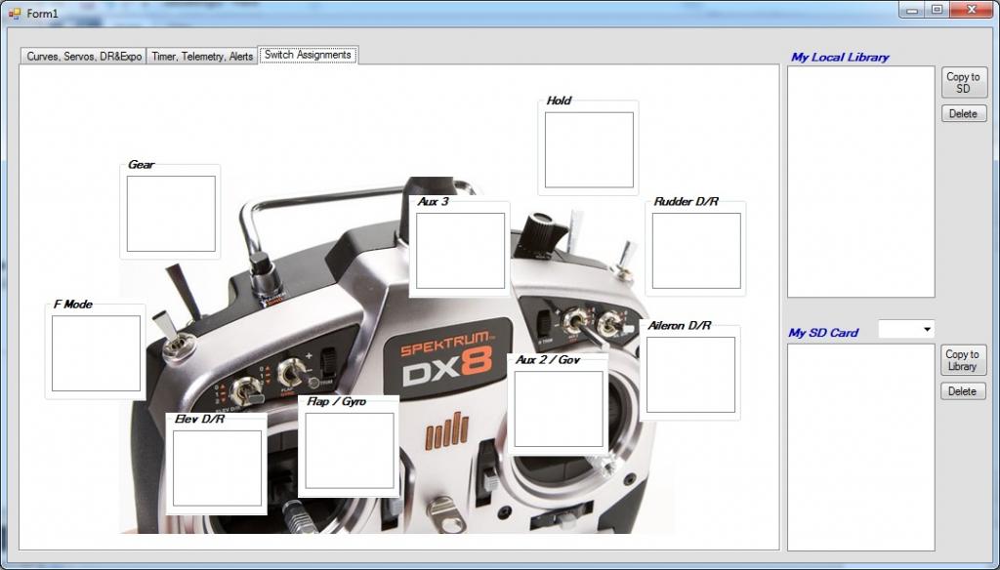Click the Copy to Library button
Screen dimensions: 1000x570
pyautogui.click(x=963, y=360)
